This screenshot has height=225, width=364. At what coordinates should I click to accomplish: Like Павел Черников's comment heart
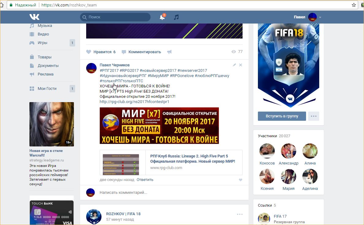pos(240,180)
